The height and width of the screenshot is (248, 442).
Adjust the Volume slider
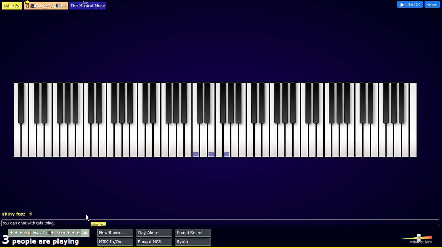click(x=419, y=238)
